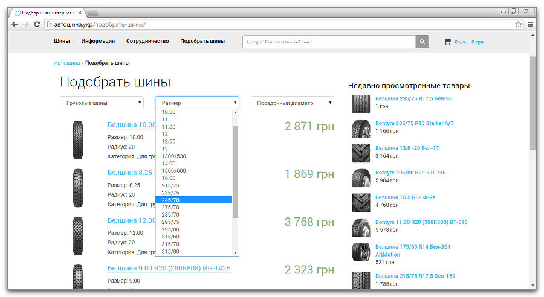Click the browser forward arrow button
This screenshot has width=544, height=297.
click(x=25, y=24)
